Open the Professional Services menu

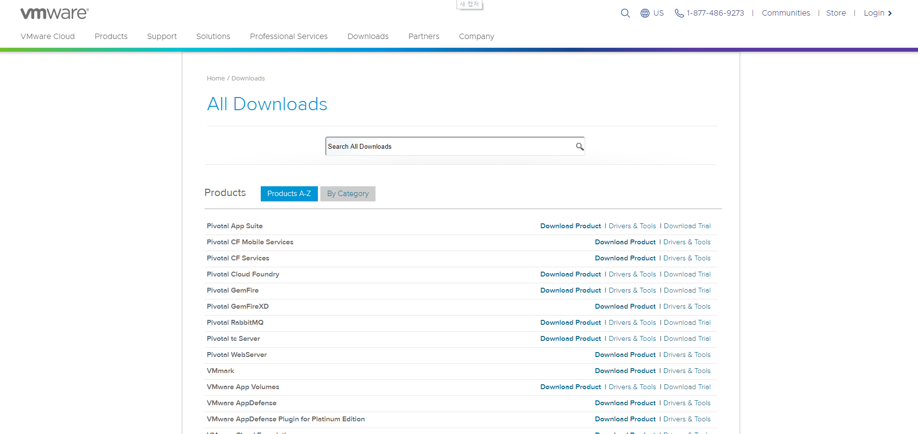pyautogui.click(x=289, y=36)
